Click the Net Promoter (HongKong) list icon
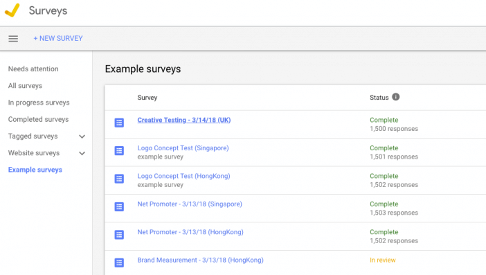This screenshot has width=486, height=275. point(119,235)
